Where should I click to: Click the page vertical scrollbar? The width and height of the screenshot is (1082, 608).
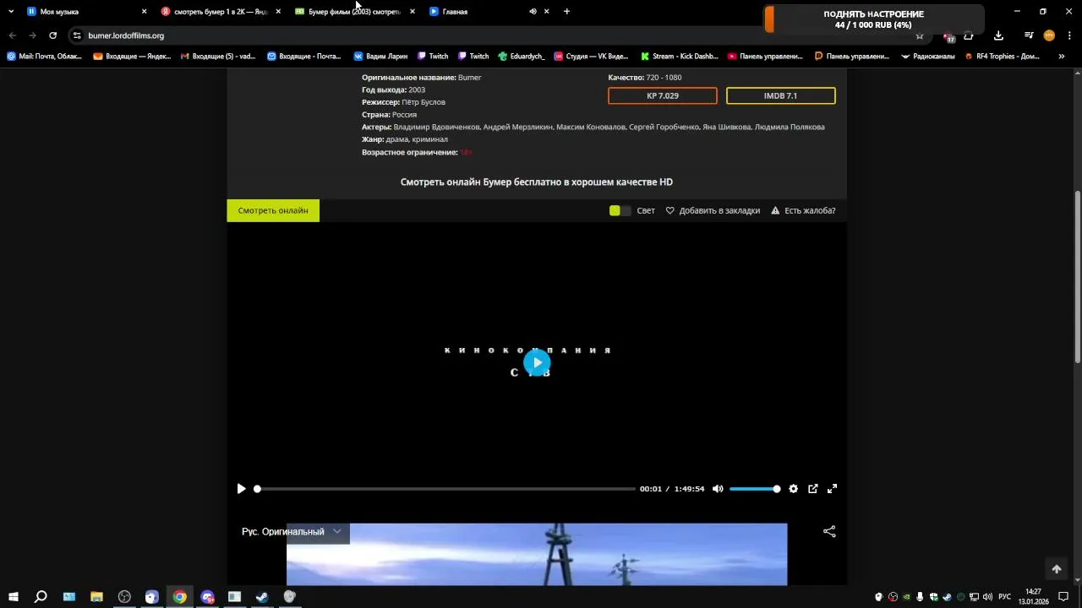1077,279
